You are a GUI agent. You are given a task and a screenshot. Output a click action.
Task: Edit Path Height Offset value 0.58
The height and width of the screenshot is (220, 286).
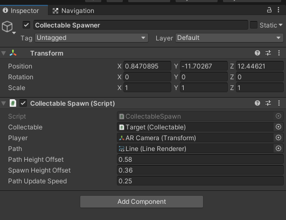[x=200, y=160]
